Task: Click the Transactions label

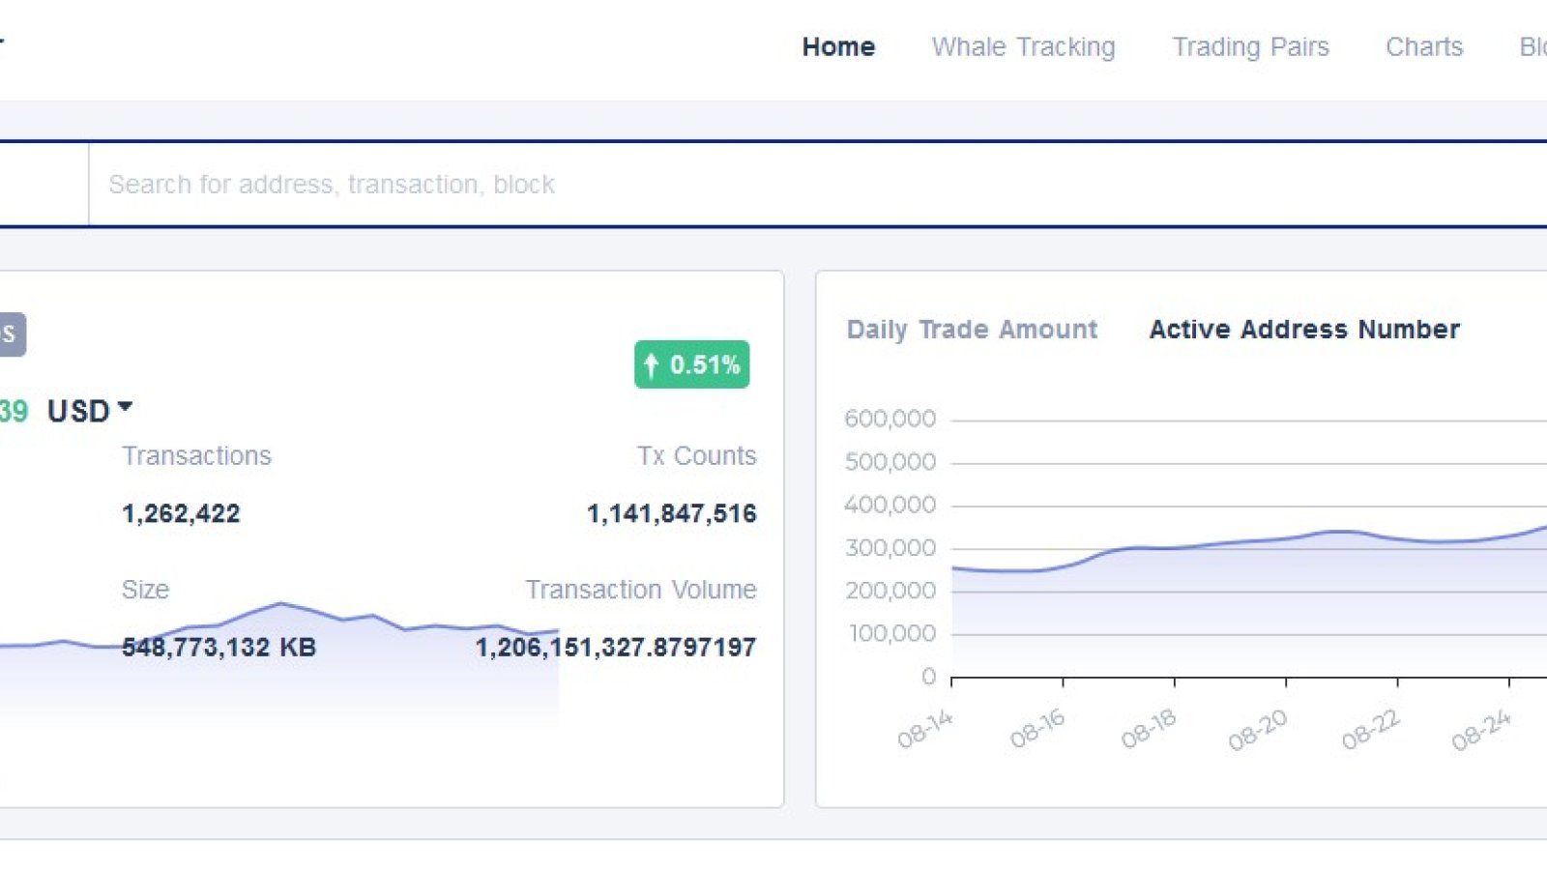Action: [x=196, y=455]
